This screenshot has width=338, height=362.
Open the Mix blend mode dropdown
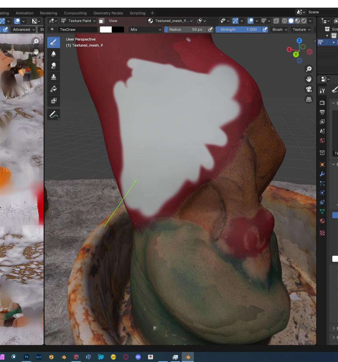[x=145, y=29]
